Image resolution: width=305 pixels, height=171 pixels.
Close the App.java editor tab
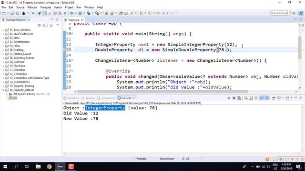pyautogui.click(x=82, y=20)
